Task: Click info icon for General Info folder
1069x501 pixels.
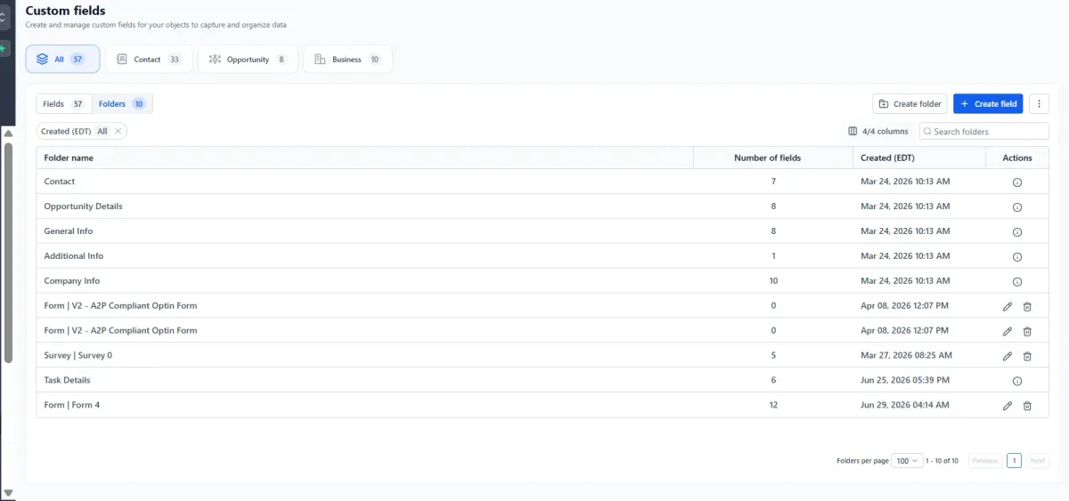Action: click(1016, 232)
